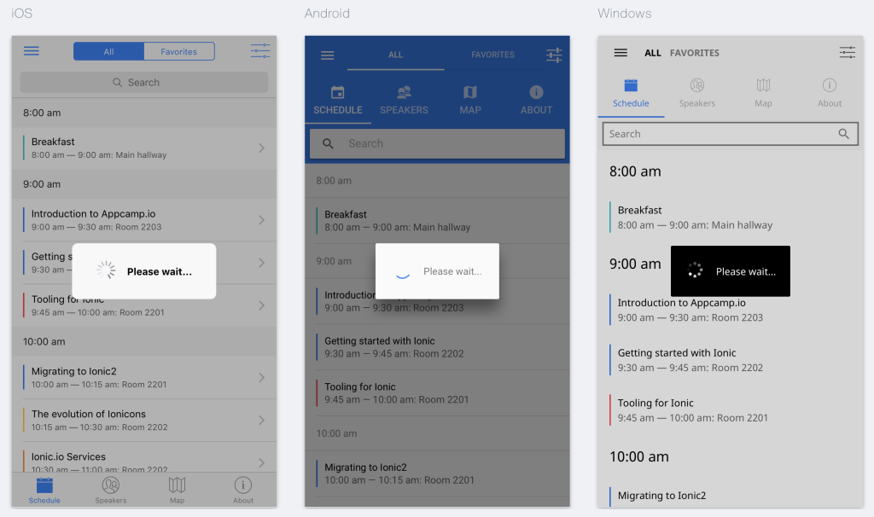Click the 8:00 am header in Android list
The width and height of the screenshot is (874, 517).
pos(437,181)
